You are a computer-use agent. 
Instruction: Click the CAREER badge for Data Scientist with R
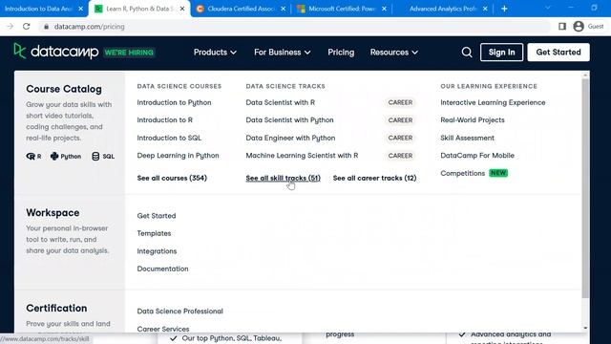400,102
